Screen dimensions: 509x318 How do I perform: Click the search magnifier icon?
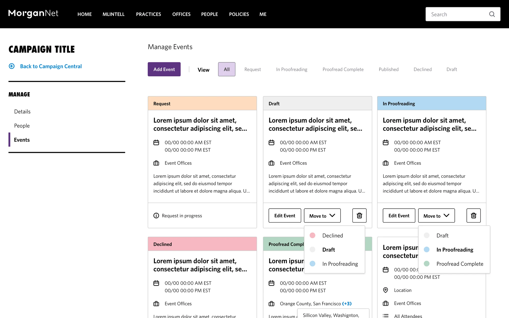[492, 14]
